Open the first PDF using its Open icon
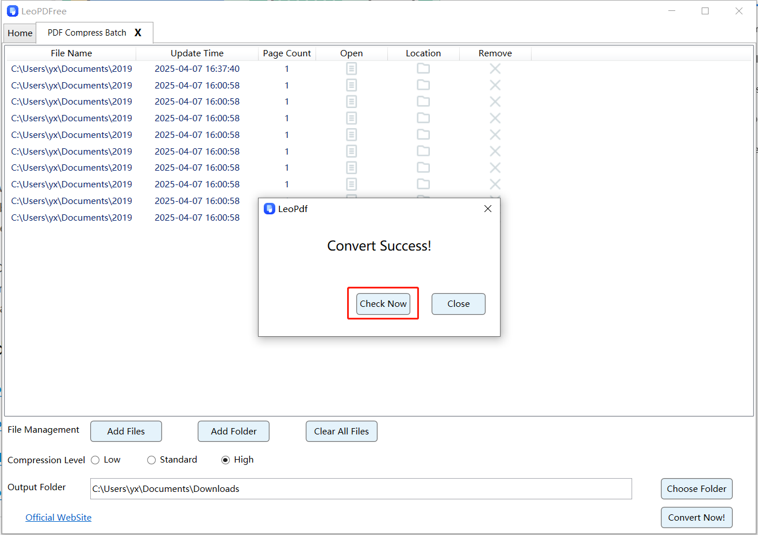758x535 pixels. (351, 68)
